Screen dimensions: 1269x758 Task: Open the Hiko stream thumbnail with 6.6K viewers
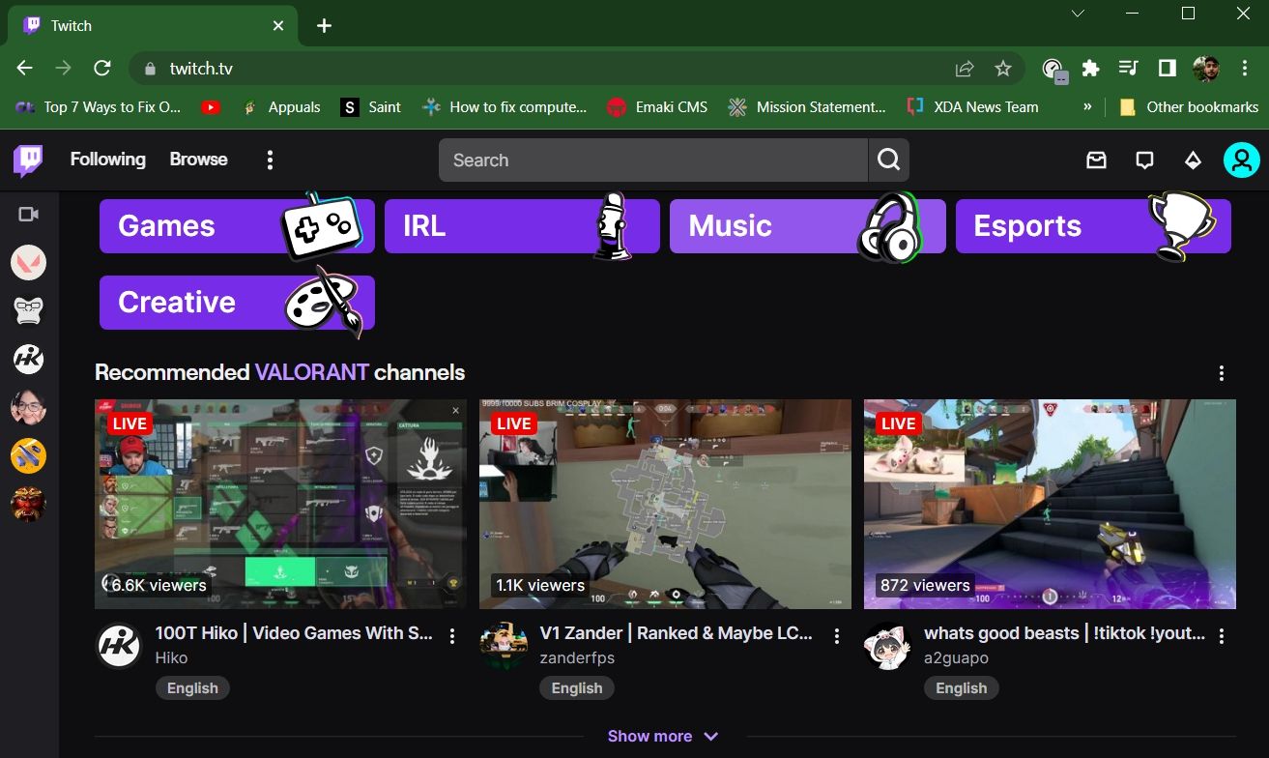point(280,504)
